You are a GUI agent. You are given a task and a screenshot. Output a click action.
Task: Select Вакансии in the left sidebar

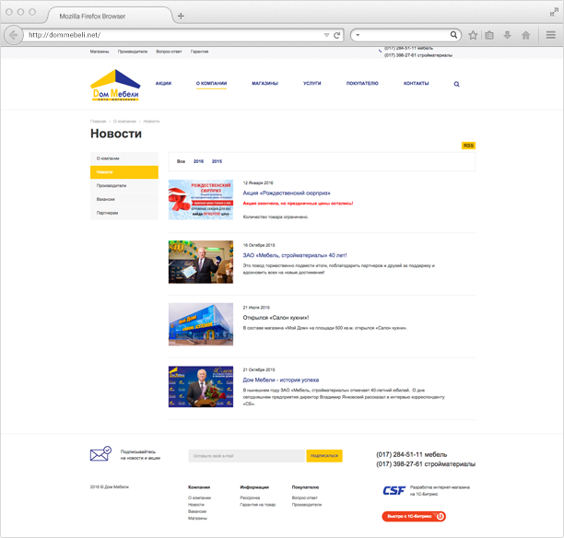pyautogui.click(x=106, y=199)
